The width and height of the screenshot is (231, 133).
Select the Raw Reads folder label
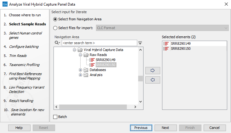(98, 55)
